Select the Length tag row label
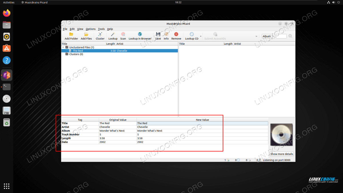The width and height of the screenshot is (343, 193). coord(66,138)
